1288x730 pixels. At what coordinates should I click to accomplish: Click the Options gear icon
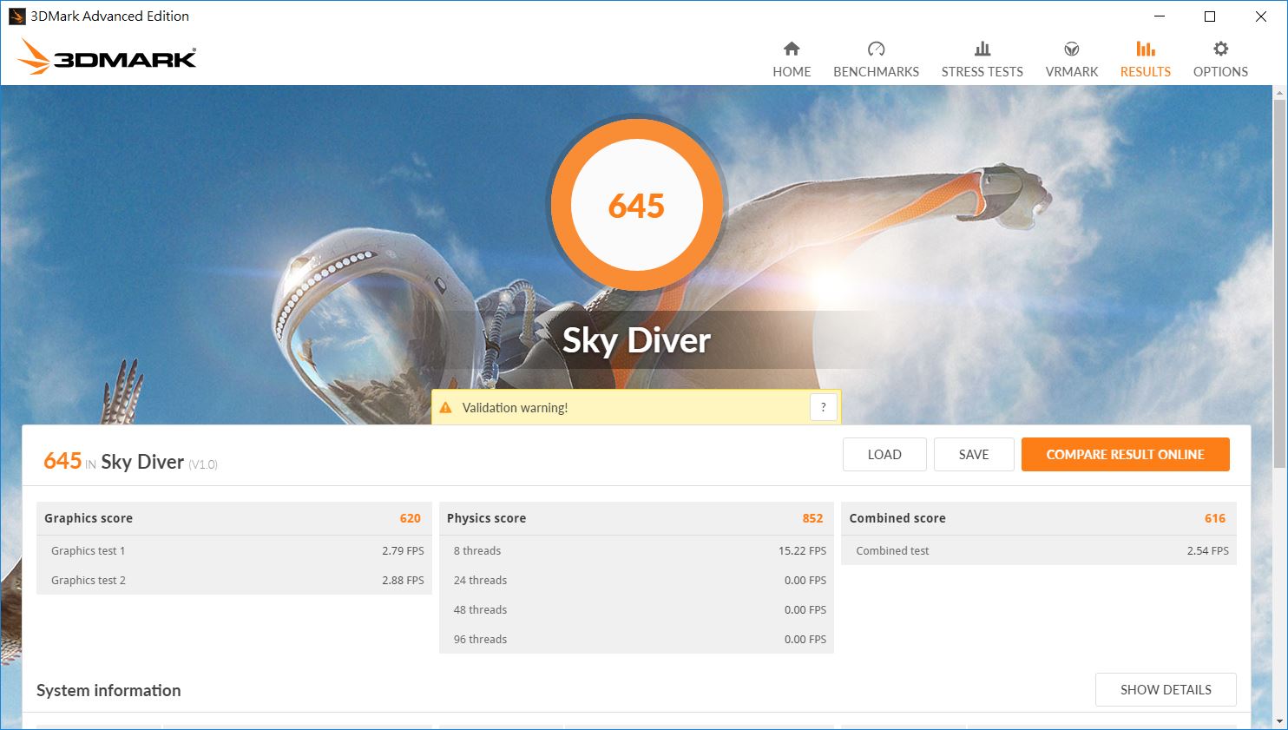[1220, 49]
